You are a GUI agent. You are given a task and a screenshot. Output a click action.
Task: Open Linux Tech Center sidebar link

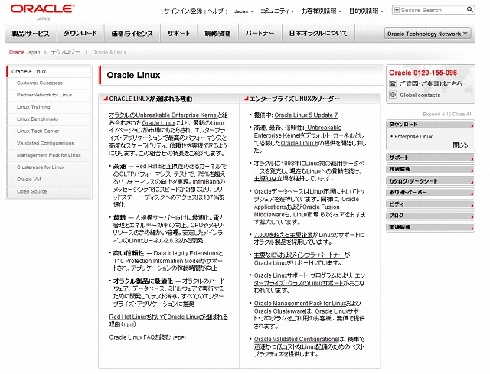[38, 131]
